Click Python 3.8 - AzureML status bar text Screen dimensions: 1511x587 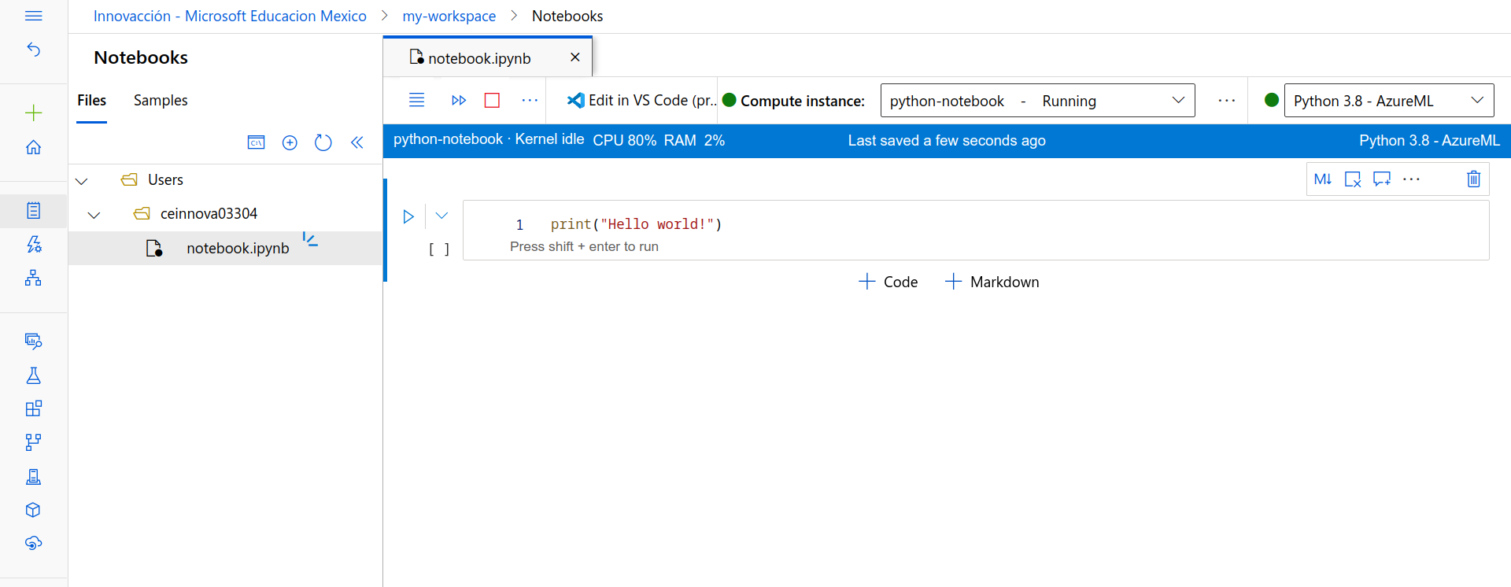point(1429,140)
